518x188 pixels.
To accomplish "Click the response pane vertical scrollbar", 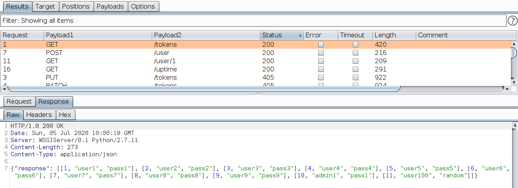I will coord(514,158).
